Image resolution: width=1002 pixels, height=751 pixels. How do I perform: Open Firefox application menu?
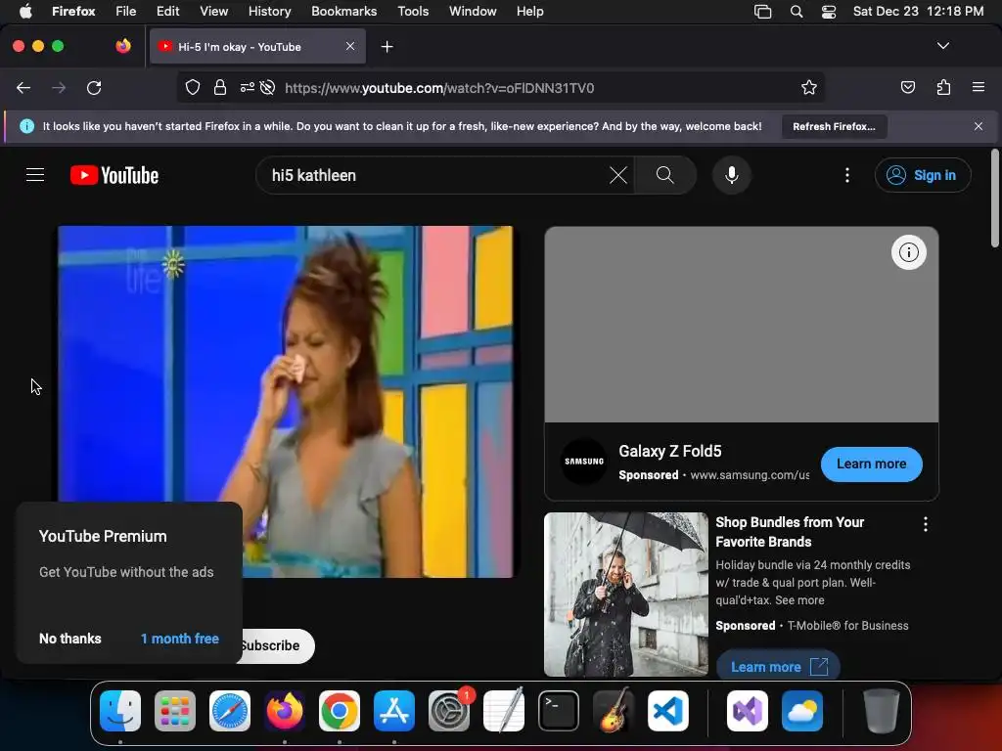click(978, 87)
